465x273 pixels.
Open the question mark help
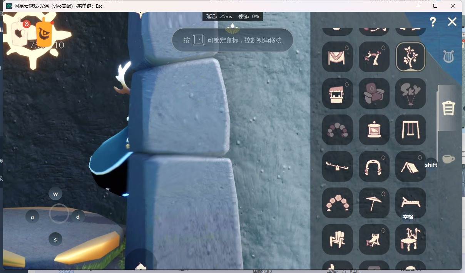[433, 22]
